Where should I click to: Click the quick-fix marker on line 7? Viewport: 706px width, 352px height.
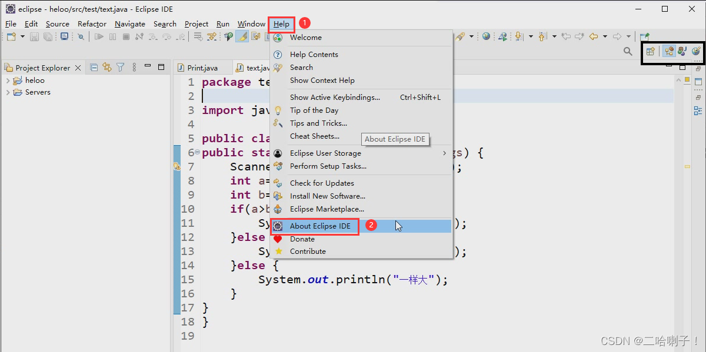(177, 167)
